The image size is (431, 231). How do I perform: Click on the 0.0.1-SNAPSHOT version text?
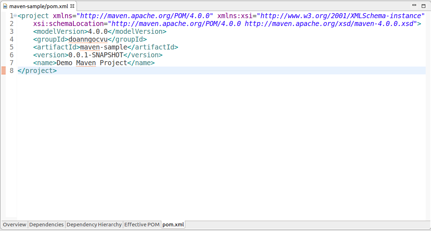tap(95, 55)
